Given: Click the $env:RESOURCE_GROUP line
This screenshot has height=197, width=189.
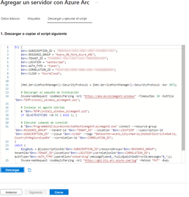Looking at the screenshot, I should point(58,54).
